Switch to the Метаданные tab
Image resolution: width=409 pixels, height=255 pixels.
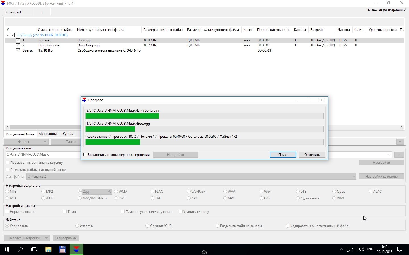(48, 134)
